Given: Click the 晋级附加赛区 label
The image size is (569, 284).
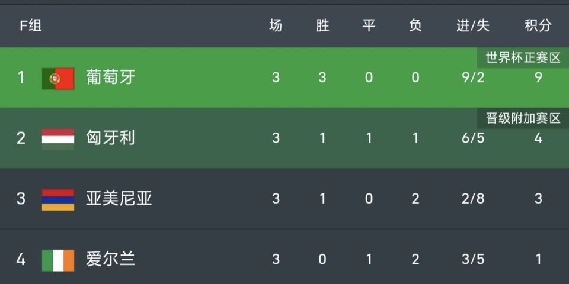Looking at the screenshot, I should [x=523, y=118].
